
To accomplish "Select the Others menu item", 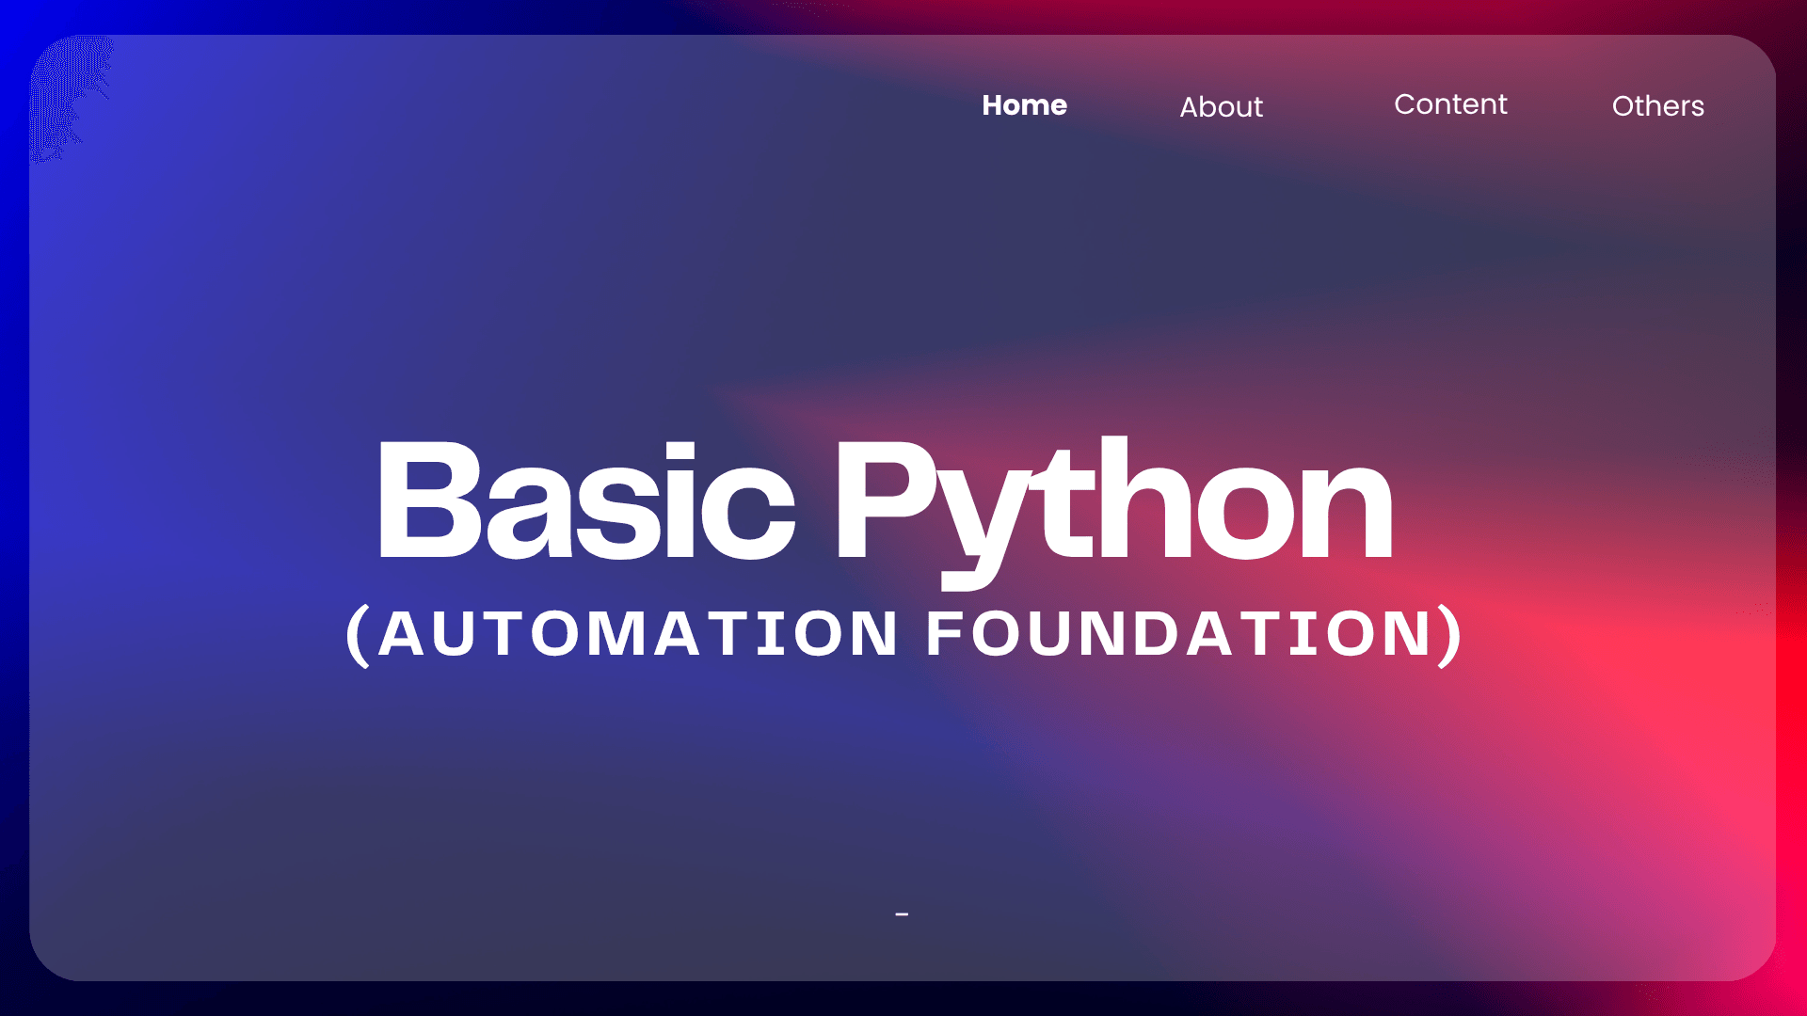I will (x=1657, y=106).
